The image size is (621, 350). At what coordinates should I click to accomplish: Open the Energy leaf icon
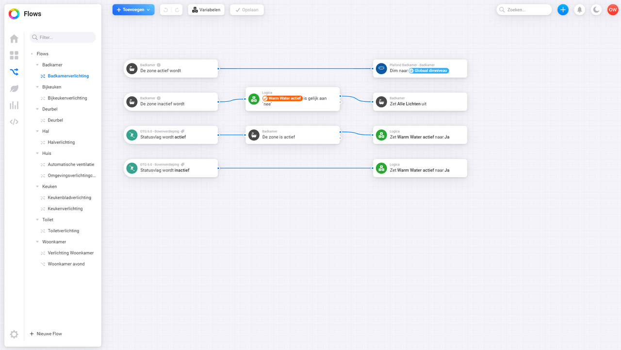(14, 89)
